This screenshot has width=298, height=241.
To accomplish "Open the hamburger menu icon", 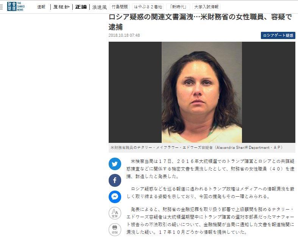I will [x=1, y=7].
